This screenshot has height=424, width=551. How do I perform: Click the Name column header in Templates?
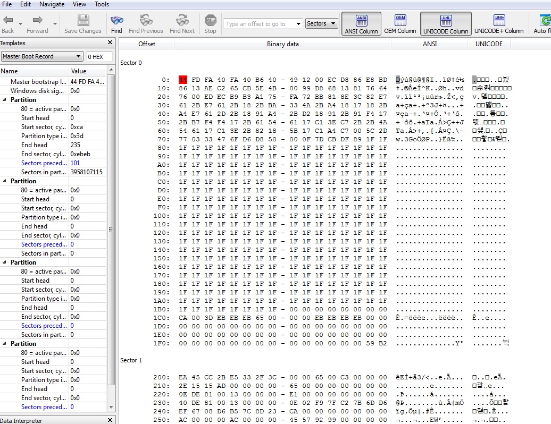click(x=35, y=71)
